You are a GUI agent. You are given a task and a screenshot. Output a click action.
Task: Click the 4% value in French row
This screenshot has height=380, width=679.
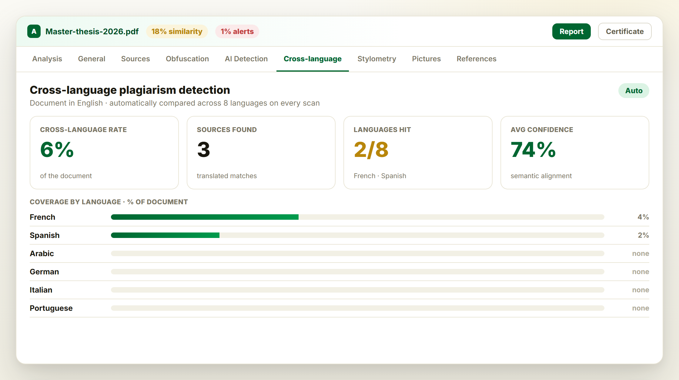(643, 217)
